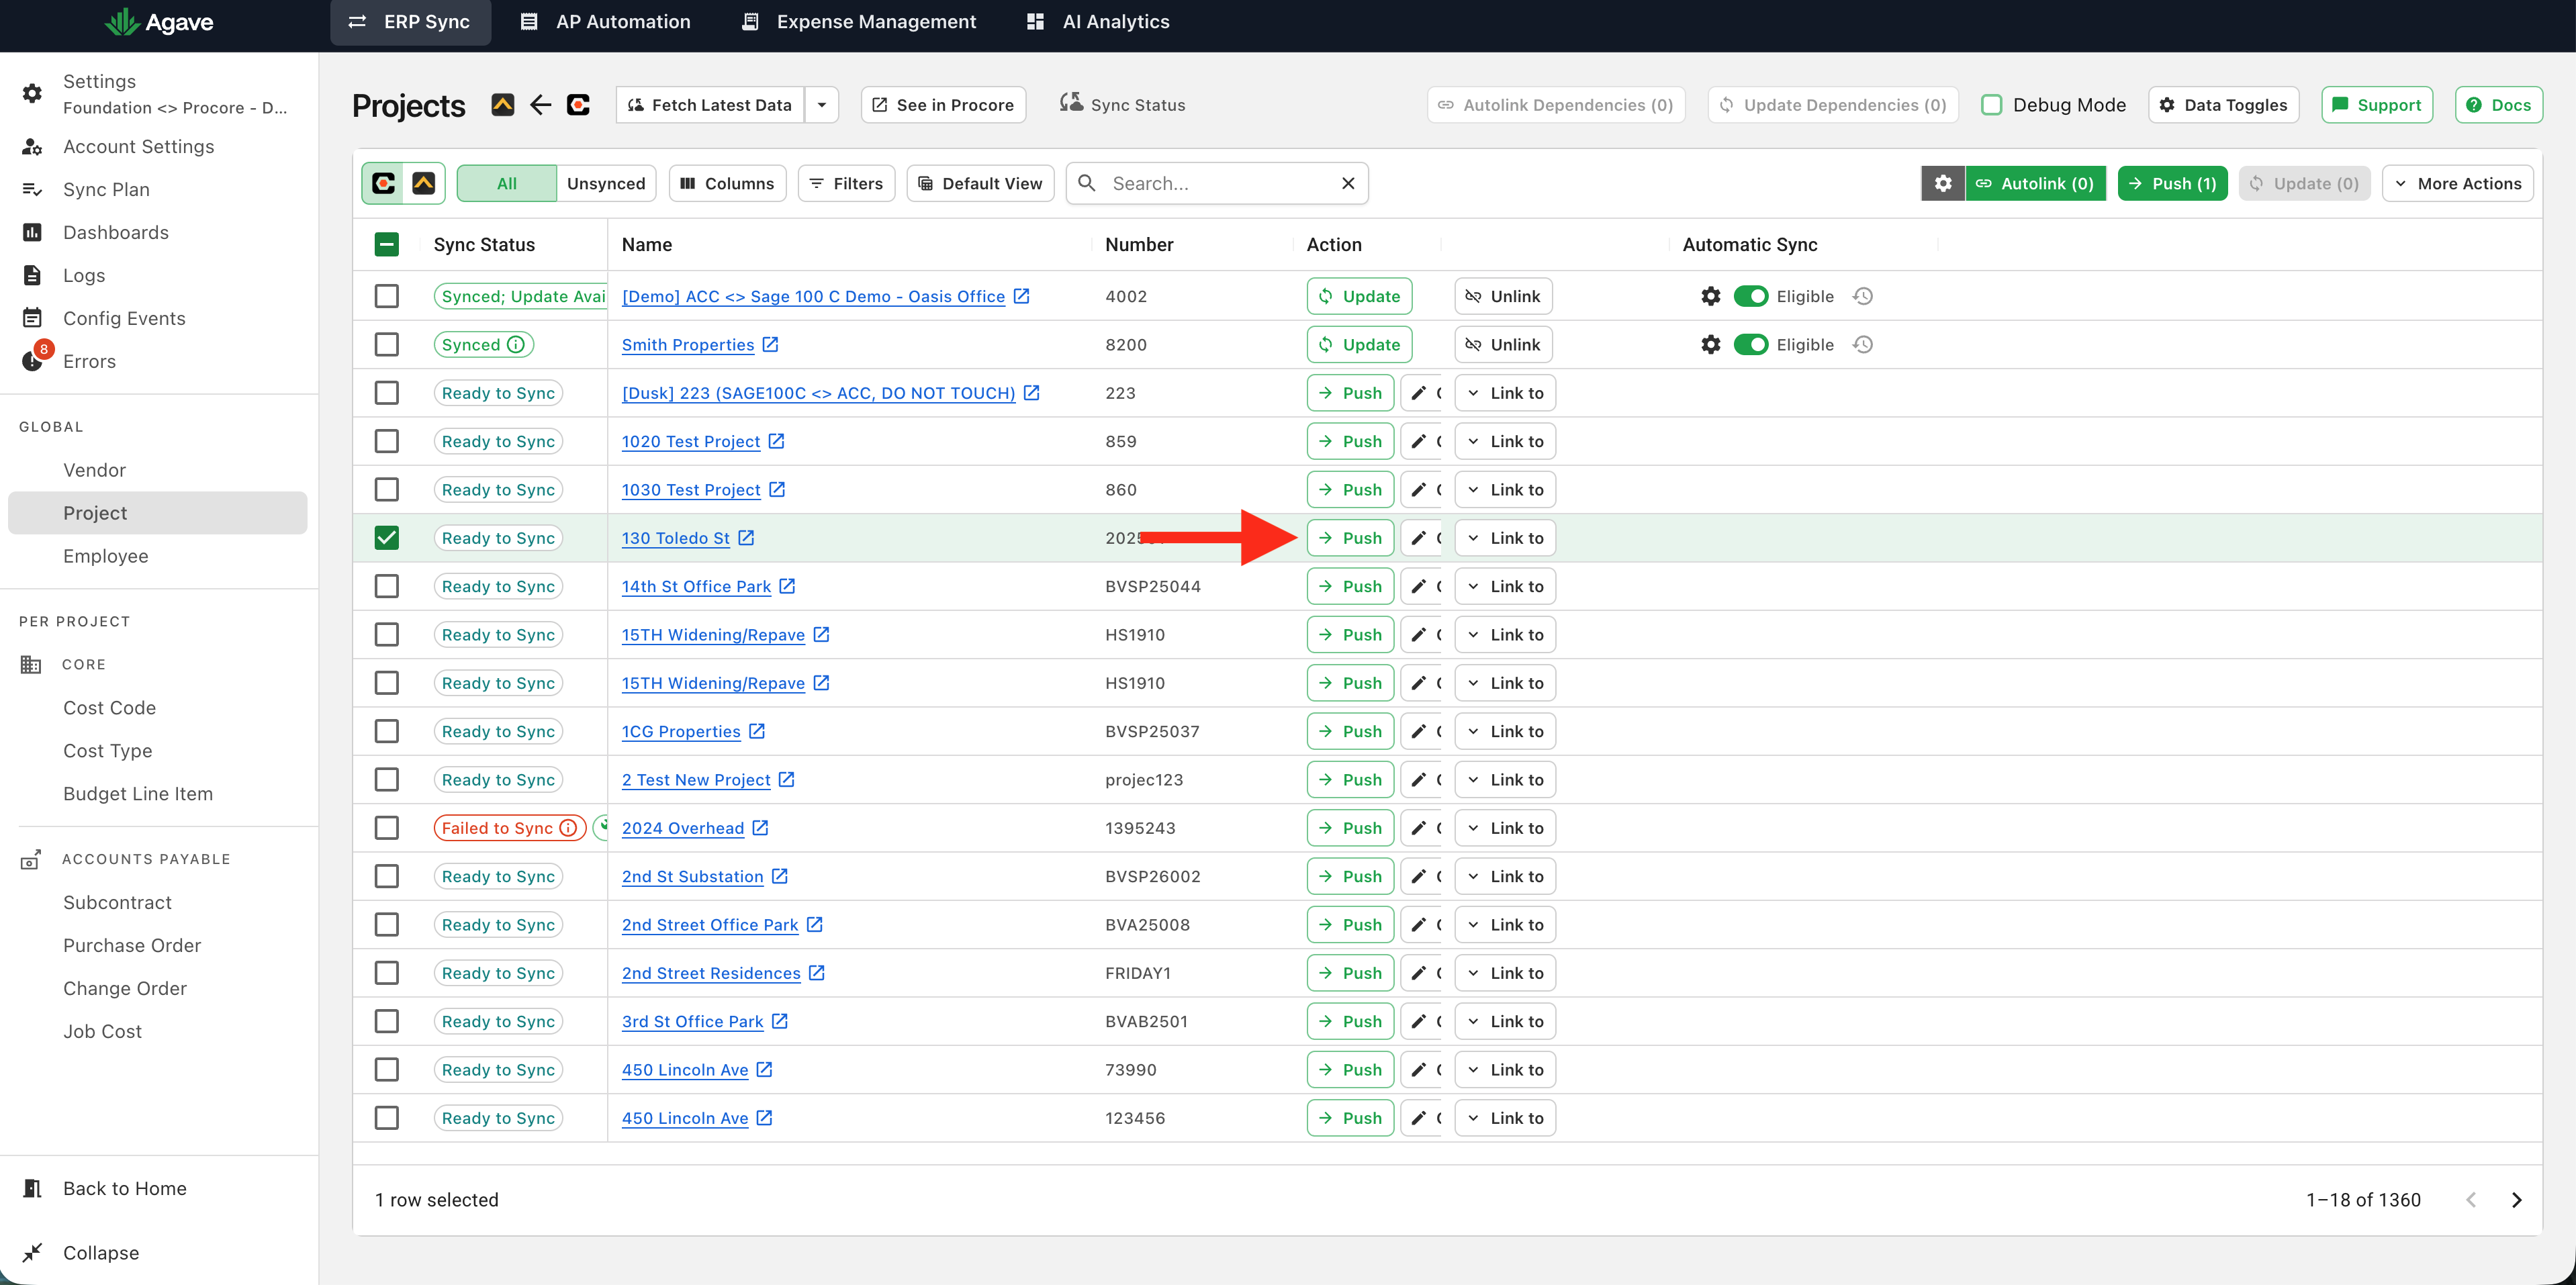This screenshot has height=1285, width=2576.
Task: Switch to Expense Management tab
Action: 859,22
